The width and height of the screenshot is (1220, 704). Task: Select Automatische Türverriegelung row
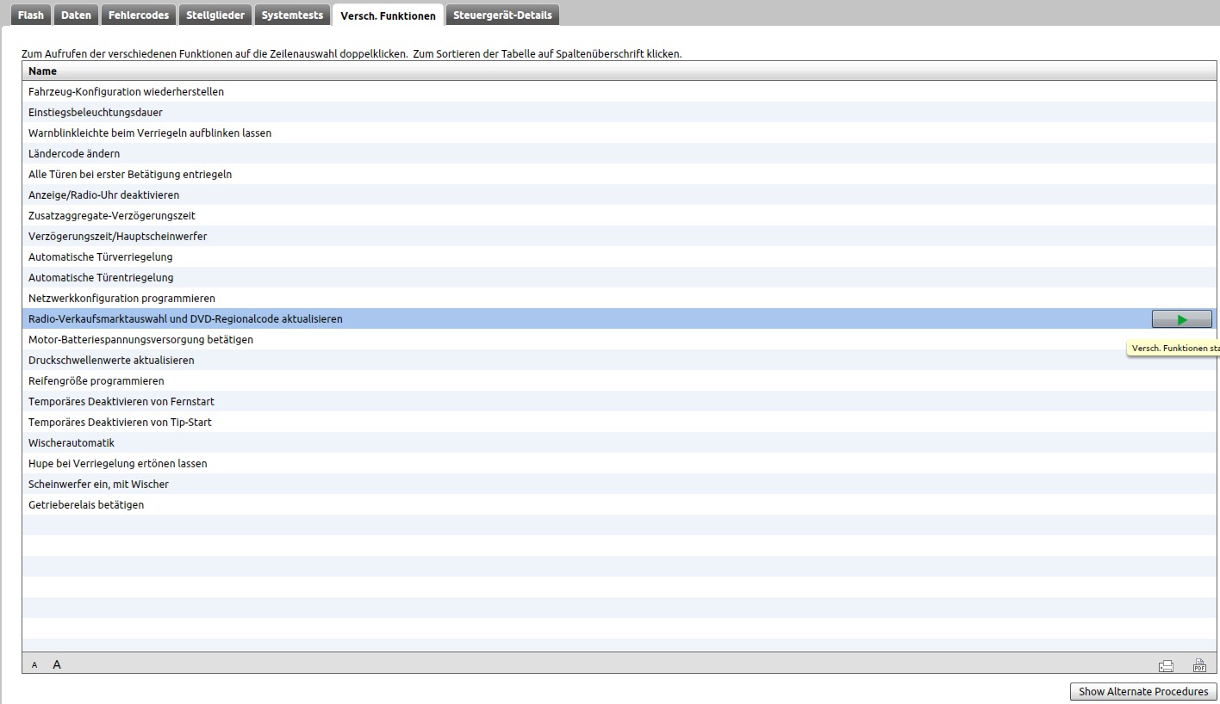[x=100, y=257]
